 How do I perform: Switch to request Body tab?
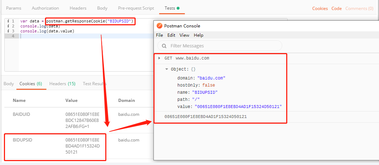point(102,8)
